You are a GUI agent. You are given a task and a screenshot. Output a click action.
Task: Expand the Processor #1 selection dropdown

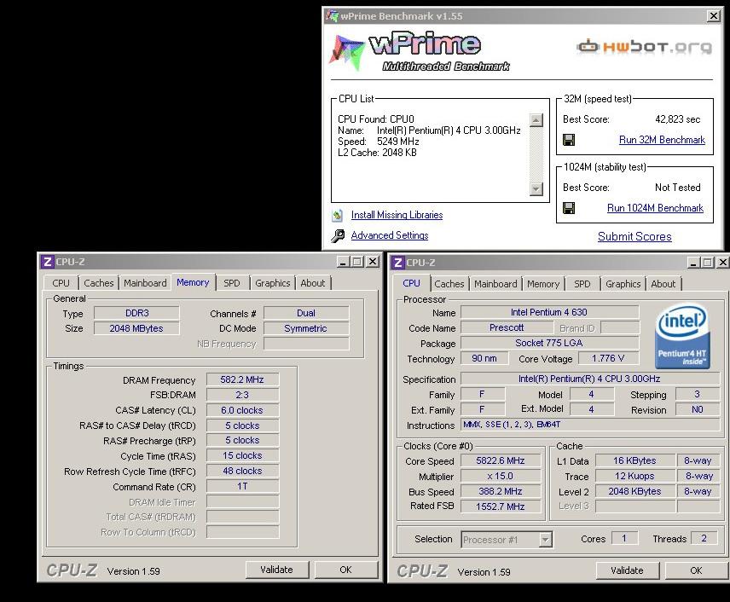click(545, 540)
